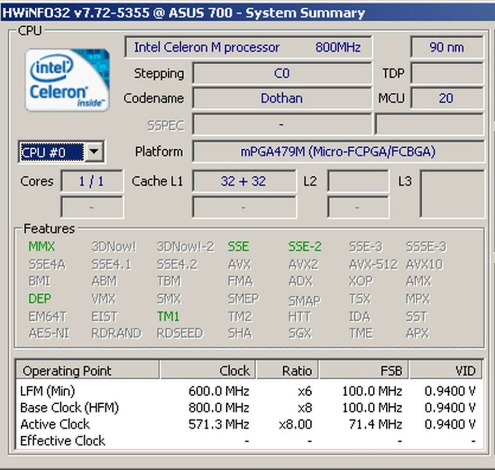Click the Stepping field showing C0
495x470 pixels.
[x=281, y=73]
